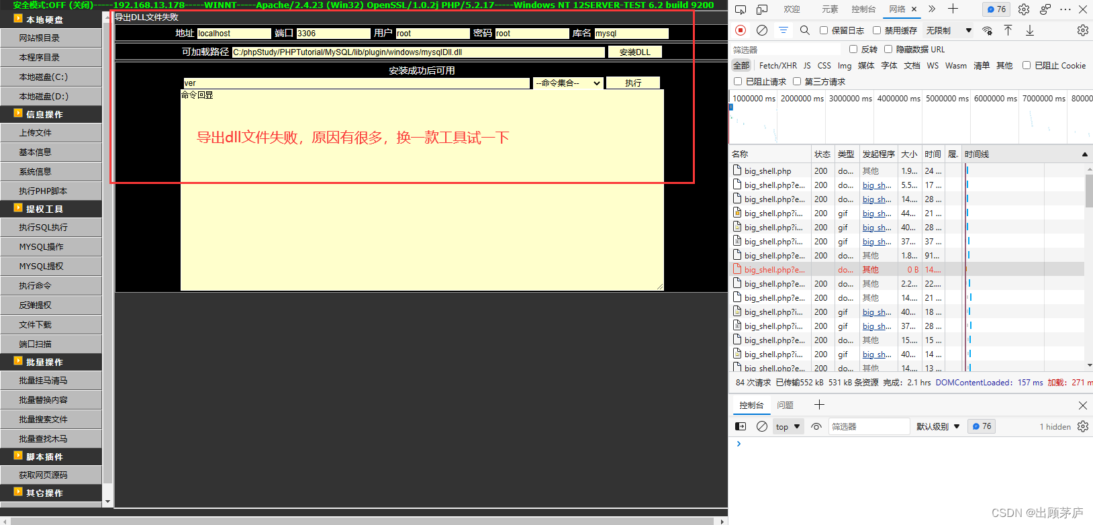Click the 76 issues badge at top

997,9
